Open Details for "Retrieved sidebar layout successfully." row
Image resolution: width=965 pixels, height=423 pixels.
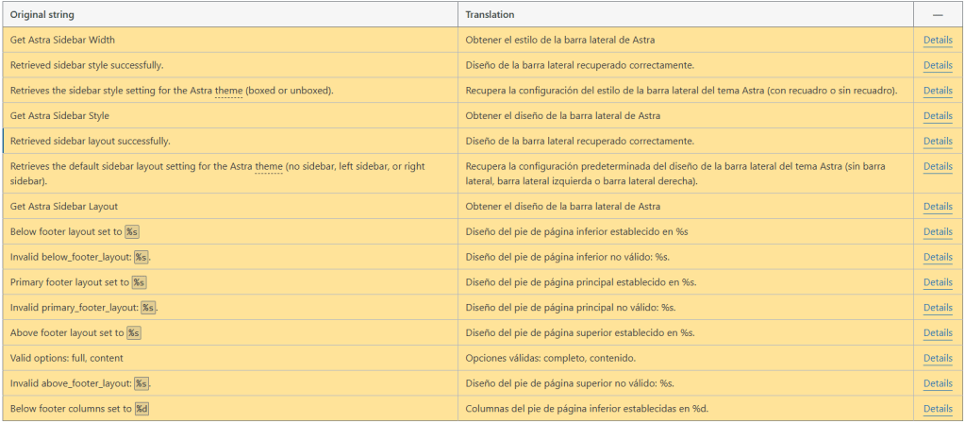(x=937, y=141)
